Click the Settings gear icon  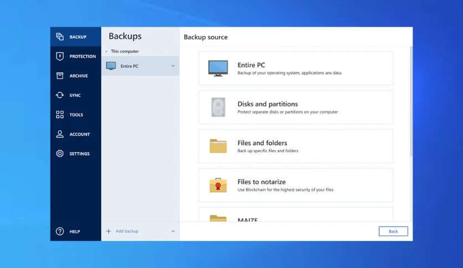(60, 153)
